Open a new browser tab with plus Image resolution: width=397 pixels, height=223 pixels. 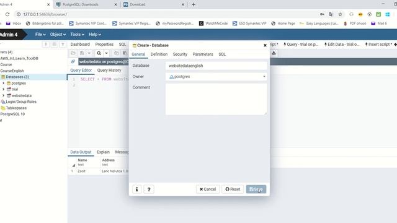pyautogui.click(x=194, y=4)
